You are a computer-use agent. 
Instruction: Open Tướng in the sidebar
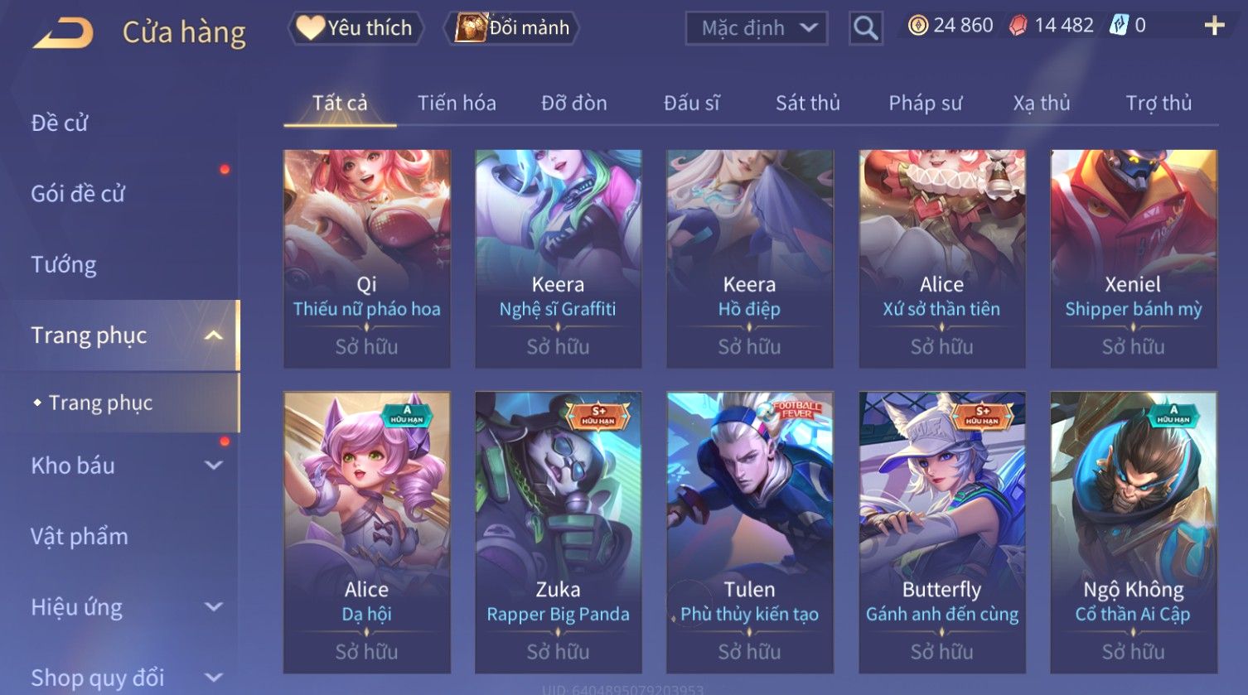pyautogui.click(x=63, y=264)
